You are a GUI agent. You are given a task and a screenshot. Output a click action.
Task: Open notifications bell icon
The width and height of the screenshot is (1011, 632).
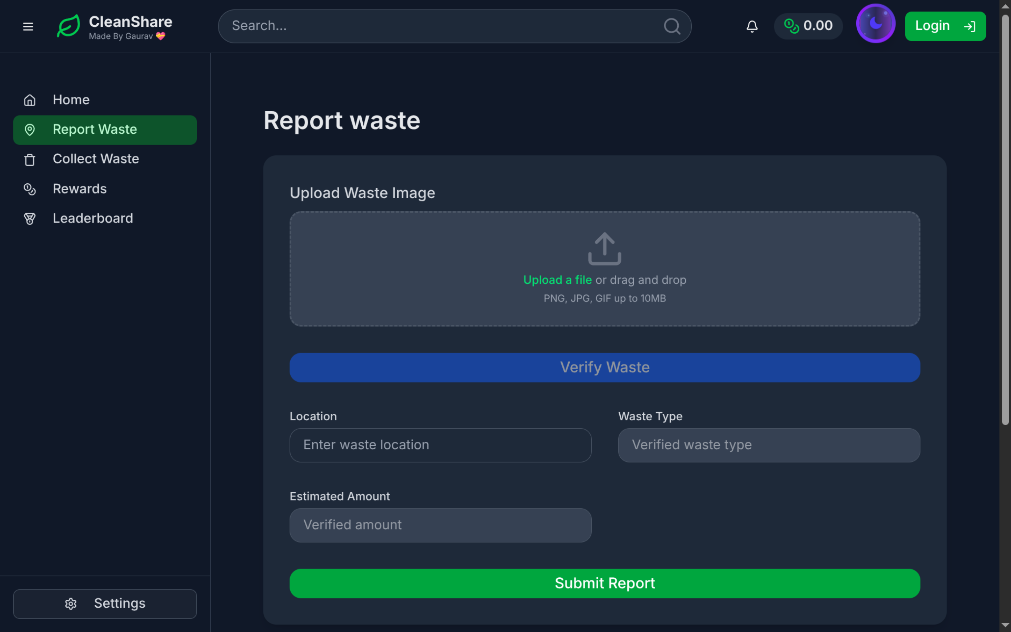pyautogui.click(x=752, y=26)
